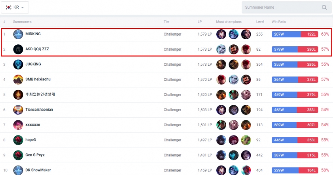Viewport: 333px width, 175px height.
Task: Click SMB heixiaohu's pyramid avatar
Action: click(18, 80)
